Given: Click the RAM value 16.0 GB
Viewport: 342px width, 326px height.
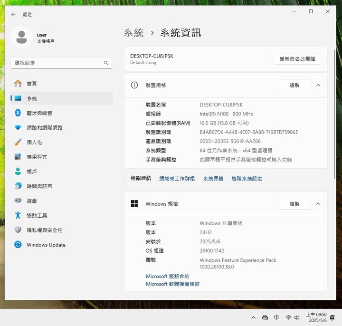Looking at the screenshot, I should point(224,123).
